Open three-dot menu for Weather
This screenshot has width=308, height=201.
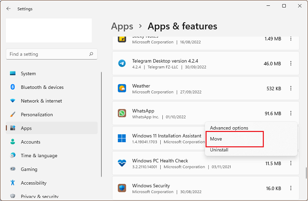pyautogui.click(x=291, y=88)
